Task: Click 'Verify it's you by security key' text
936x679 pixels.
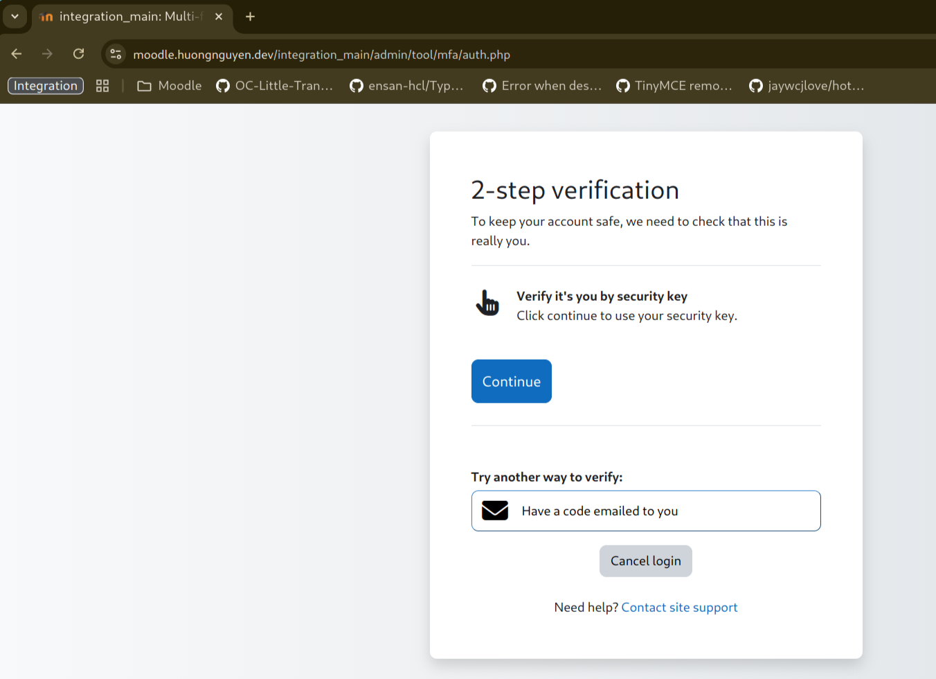Action: tap(602, 296)
